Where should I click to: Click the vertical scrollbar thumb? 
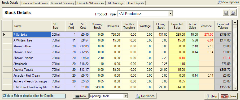(235, 26)
